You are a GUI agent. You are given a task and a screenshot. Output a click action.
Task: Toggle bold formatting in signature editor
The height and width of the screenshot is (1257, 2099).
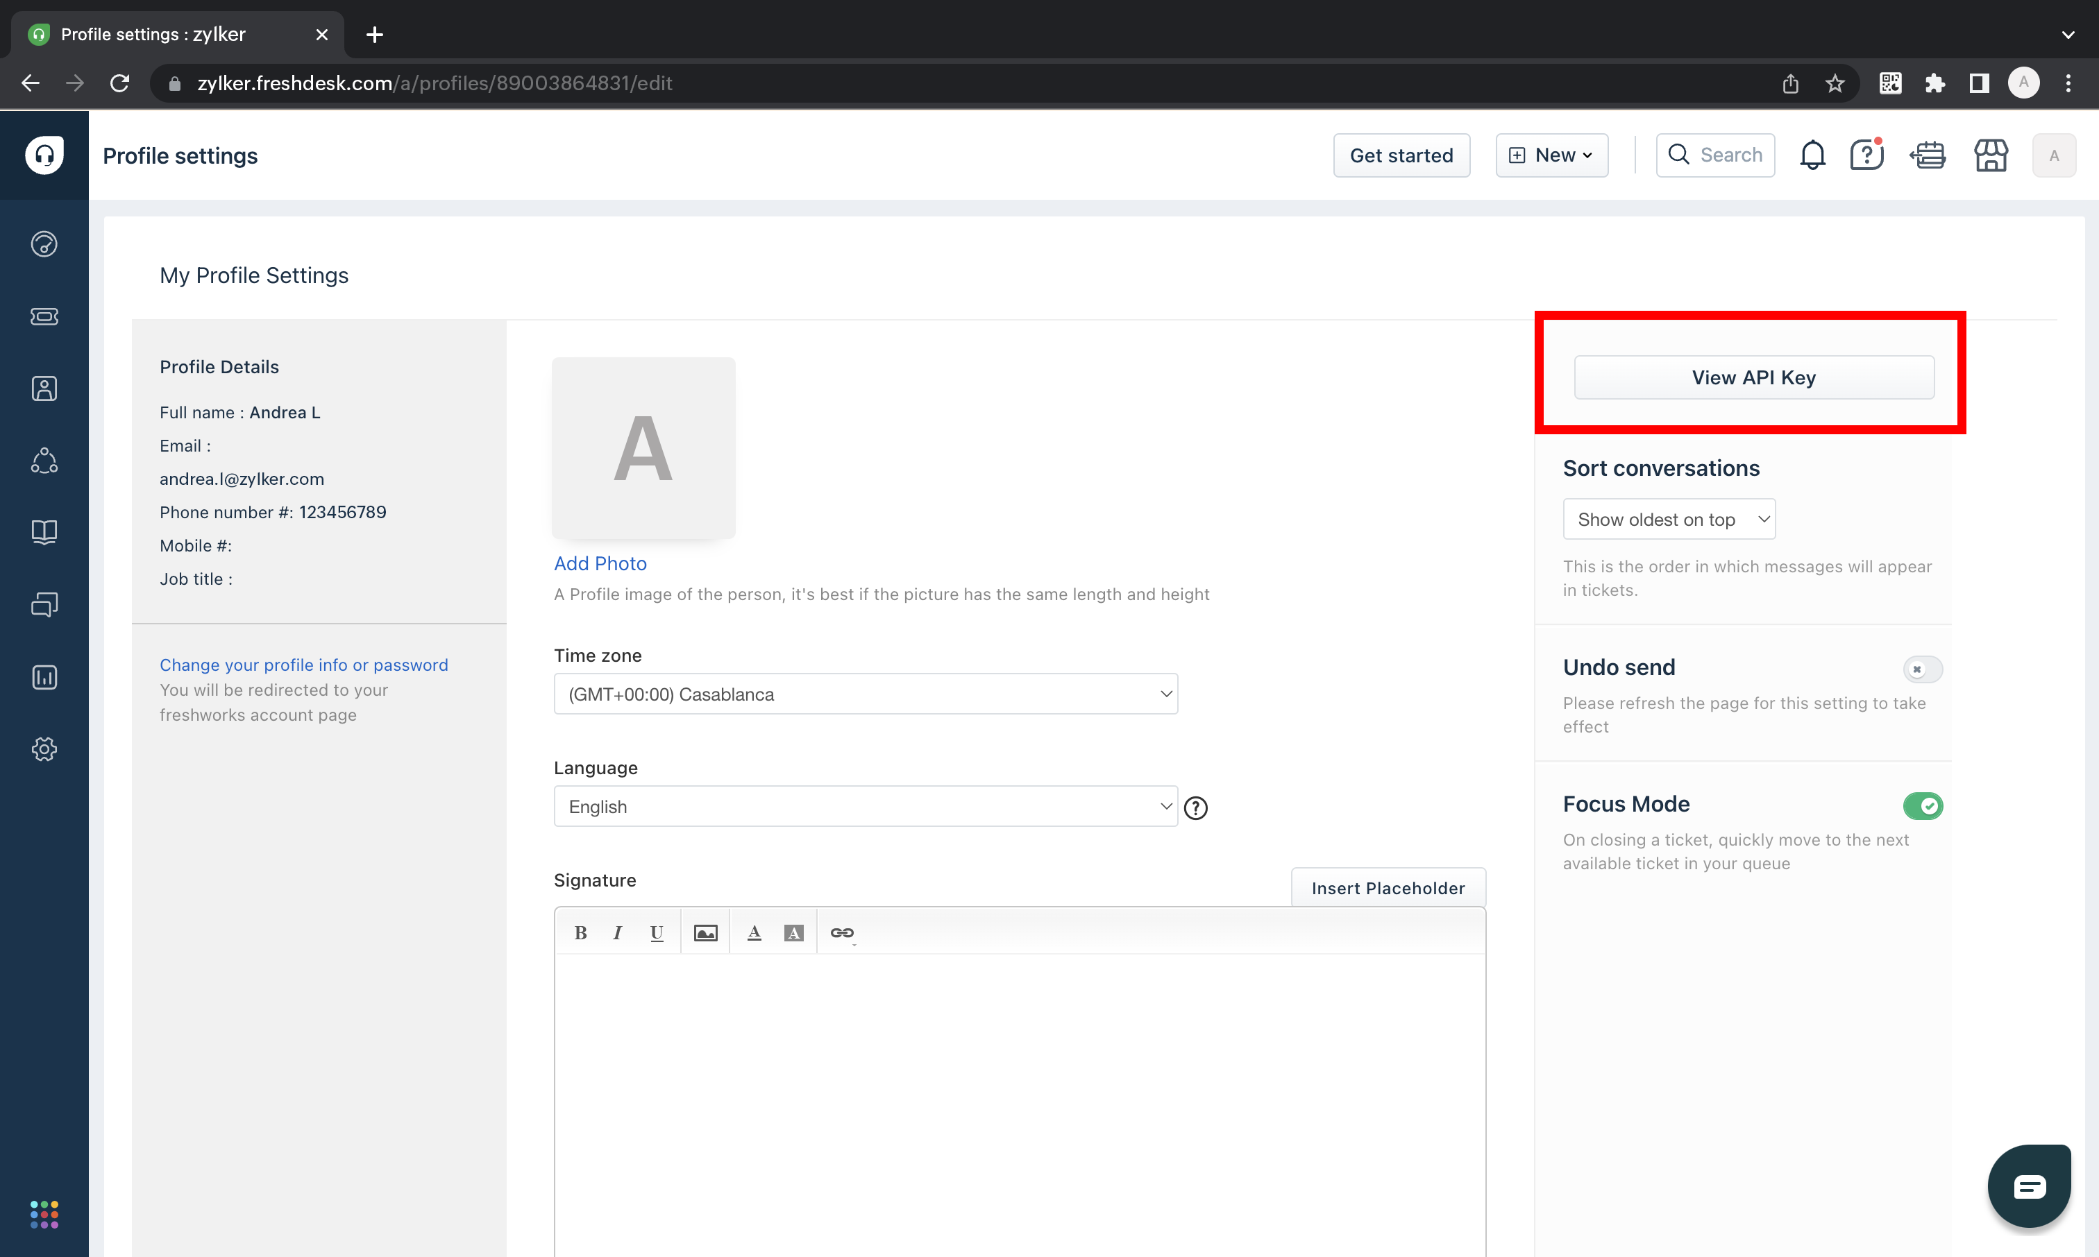pos(580,932)
